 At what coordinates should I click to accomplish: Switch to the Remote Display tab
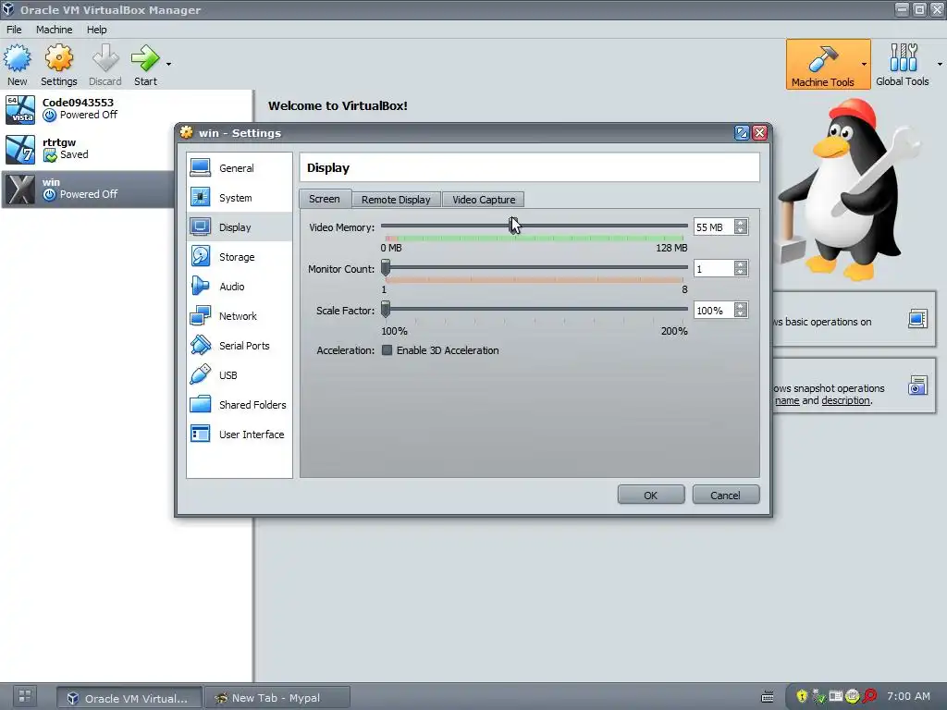click(396, 200)
